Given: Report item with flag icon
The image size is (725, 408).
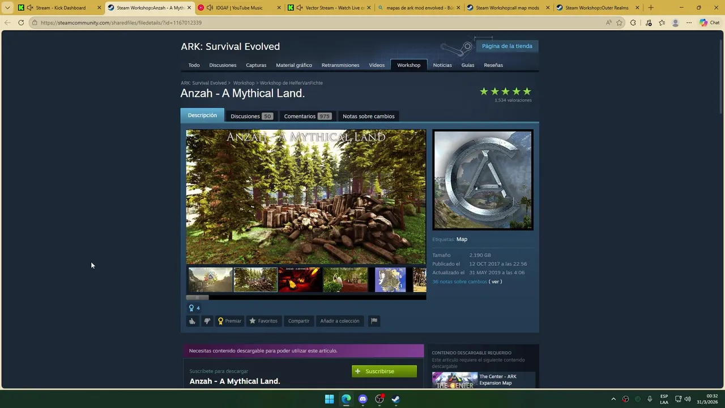Looking at the screenshot, I should 374,321.
